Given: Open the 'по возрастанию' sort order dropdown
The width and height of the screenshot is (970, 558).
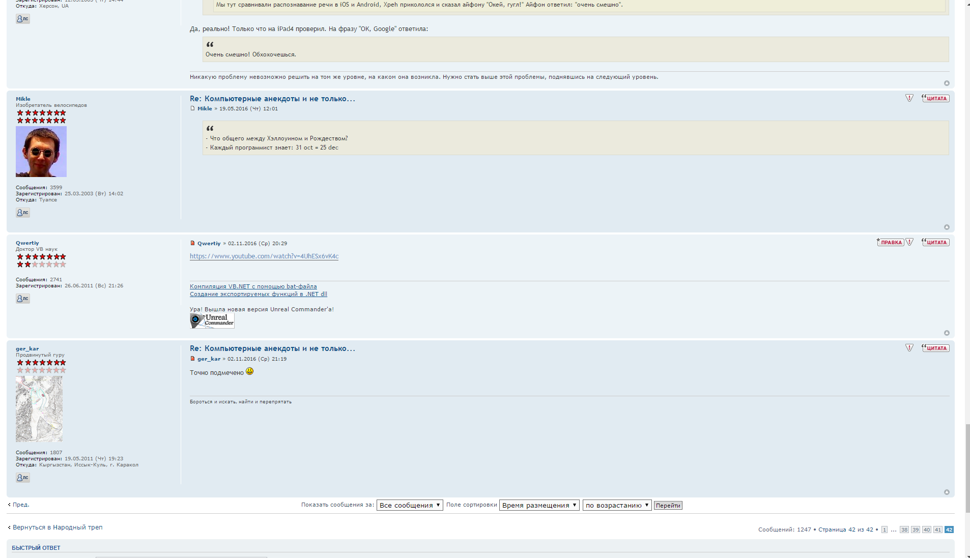Looking at the screenshot, I should (x=617, y=505).
